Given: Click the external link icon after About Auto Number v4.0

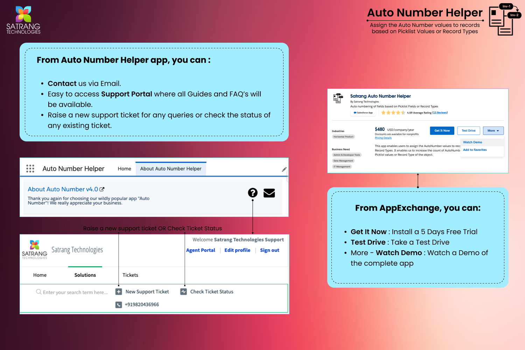Looking at the screenshot, I should click(102, 189).
